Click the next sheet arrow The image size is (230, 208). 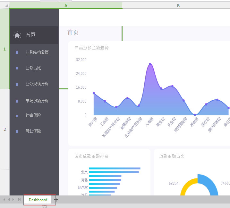point(13,200)
